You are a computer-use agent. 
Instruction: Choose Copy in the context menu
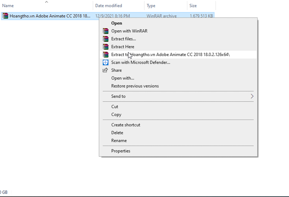tap(116, 115)
